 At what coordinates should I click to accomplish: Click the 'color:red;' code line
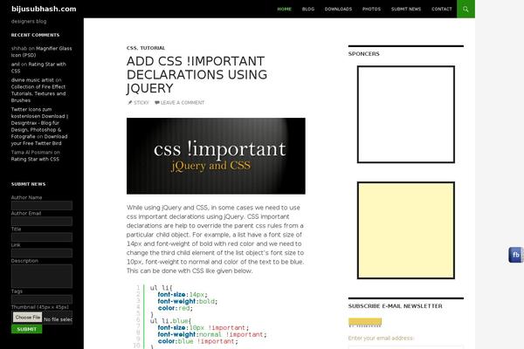[x=176, y=308]
